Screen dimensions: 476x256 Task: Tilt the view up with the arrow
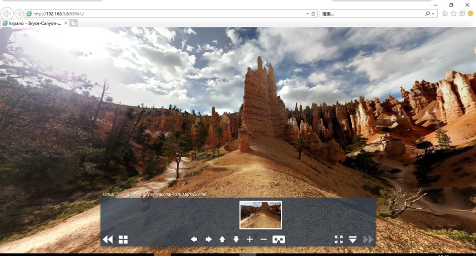222,240
